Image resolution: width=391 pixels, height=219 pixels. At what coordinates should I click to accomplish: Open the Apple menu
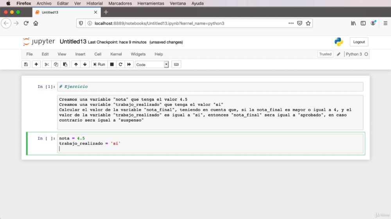[8, 4]
